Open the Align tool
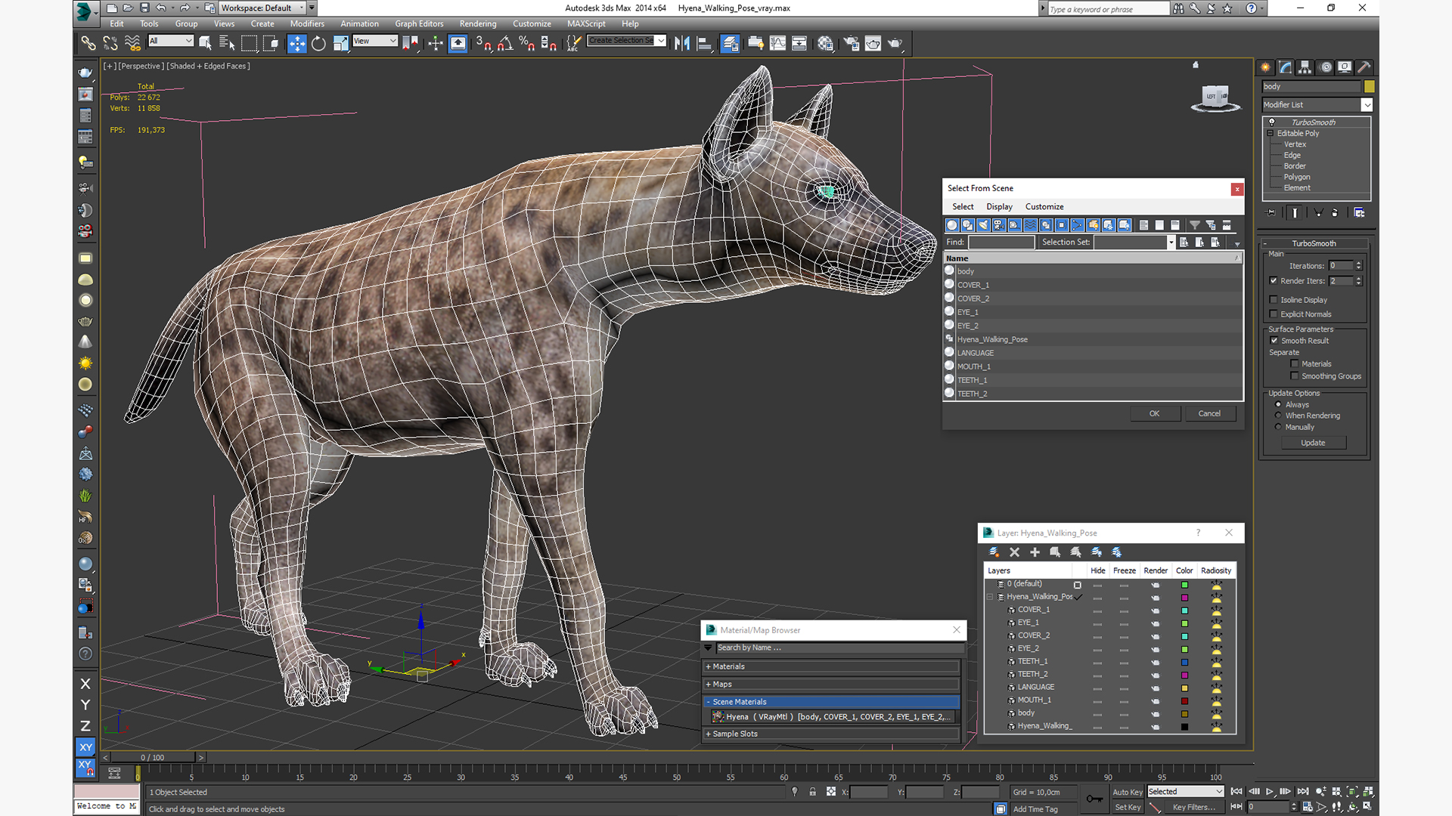 704,43
